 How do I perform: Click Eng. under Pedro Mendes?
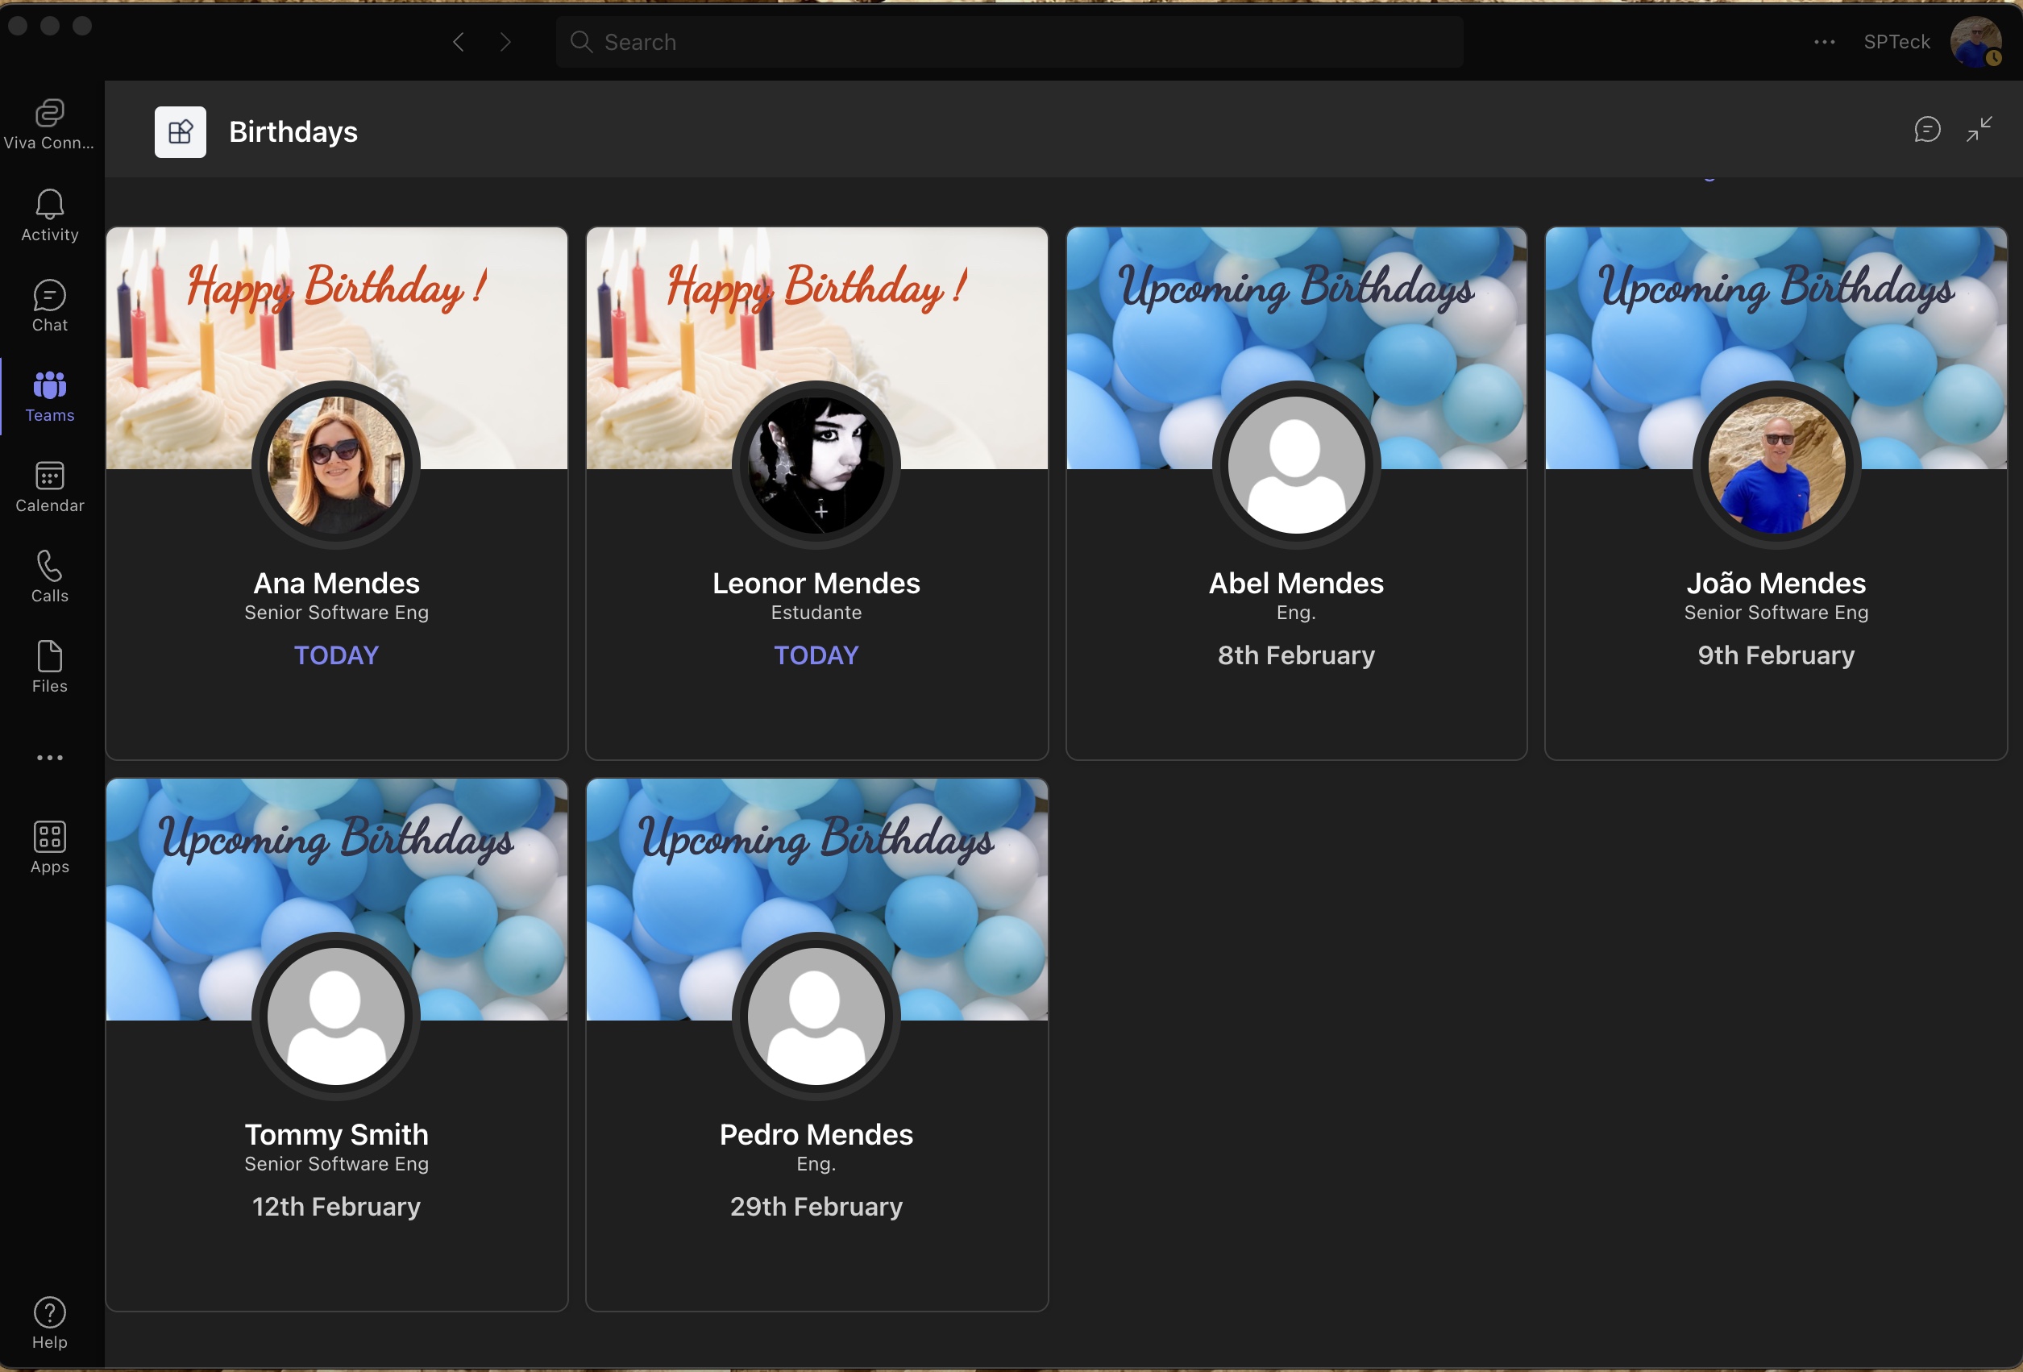[816, 1164]
